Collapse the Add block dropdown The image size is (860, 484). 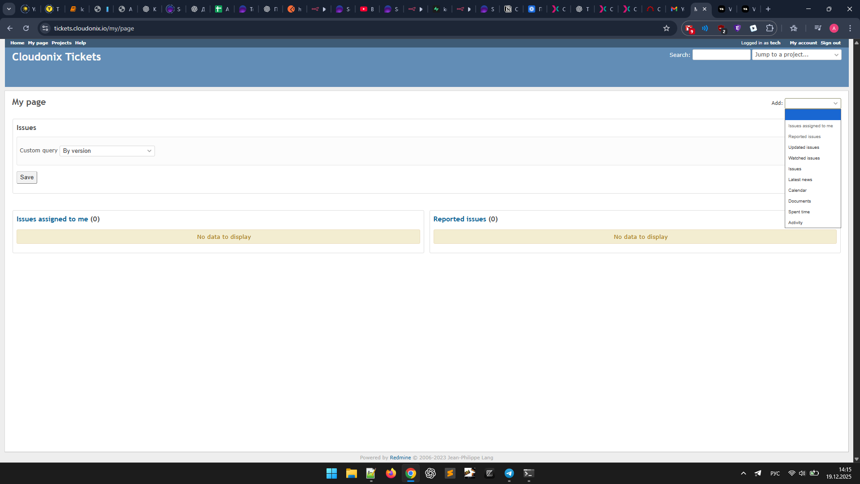(813, 103)
